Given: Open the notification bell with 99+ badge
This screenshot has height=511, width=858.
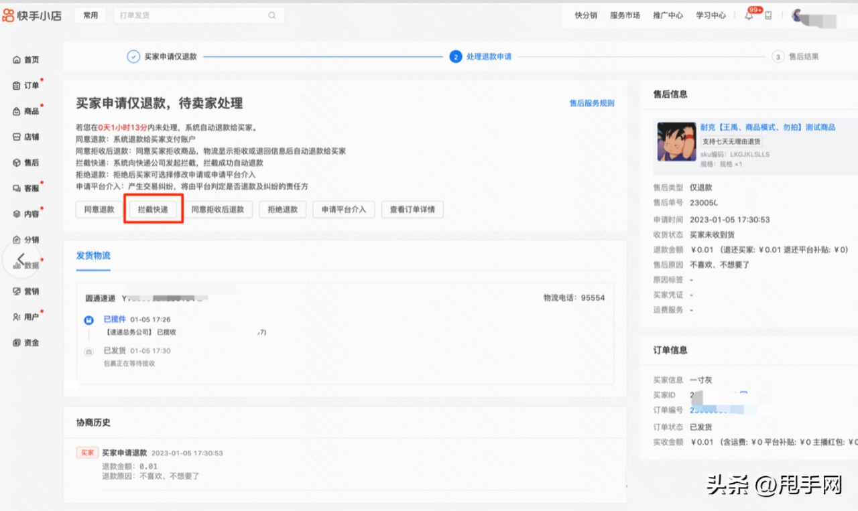Looking at the screenshot, I should 749,15.
